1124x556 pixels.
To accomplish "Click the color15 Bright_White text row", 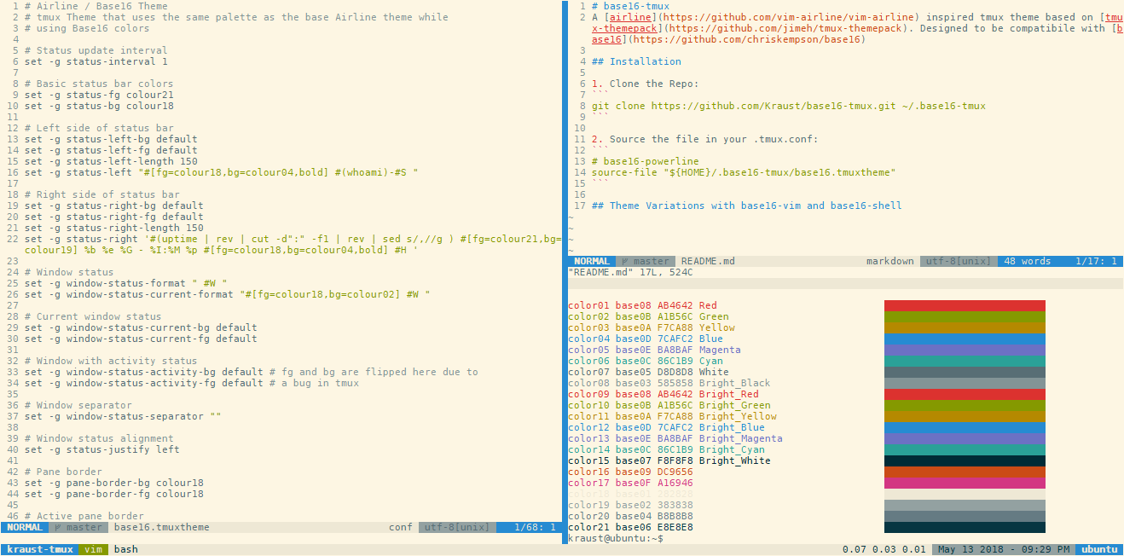I will coord(669,460).
